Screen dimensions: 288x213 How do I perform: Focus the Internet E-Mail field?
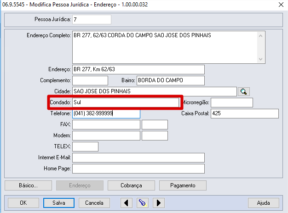(x=138, y=157)
